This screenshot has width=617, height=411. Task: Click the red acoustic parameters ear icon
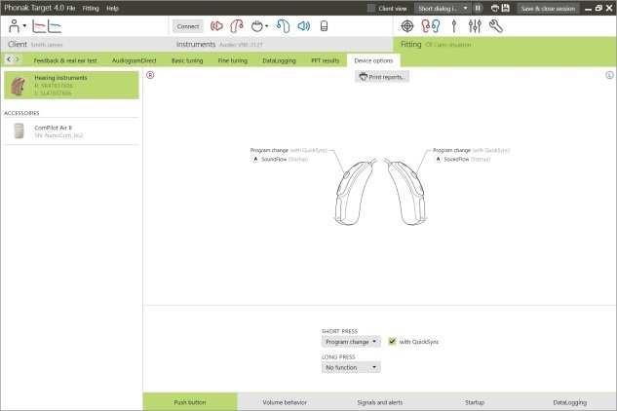coord(216,26)
